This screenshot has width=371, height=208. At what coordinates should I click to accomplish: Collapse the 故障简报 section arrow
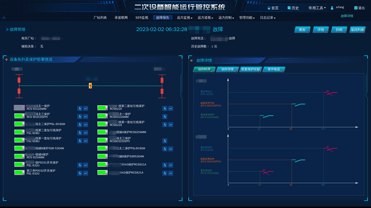pos(7,30)
